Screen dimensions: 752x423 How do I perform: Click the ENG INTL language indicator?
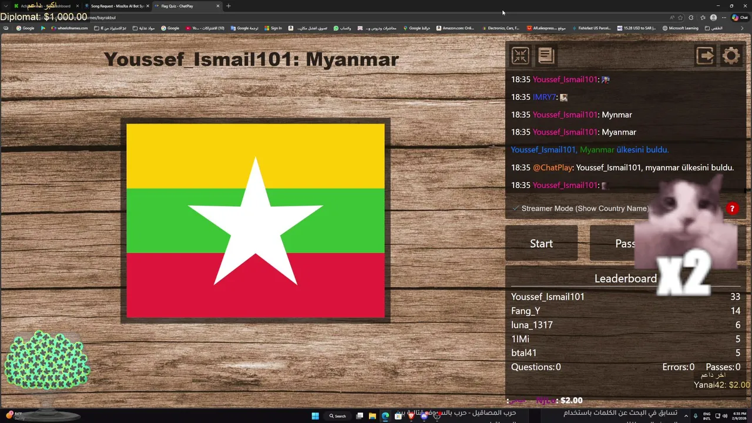pyautogui.click(x=707, y=416)
